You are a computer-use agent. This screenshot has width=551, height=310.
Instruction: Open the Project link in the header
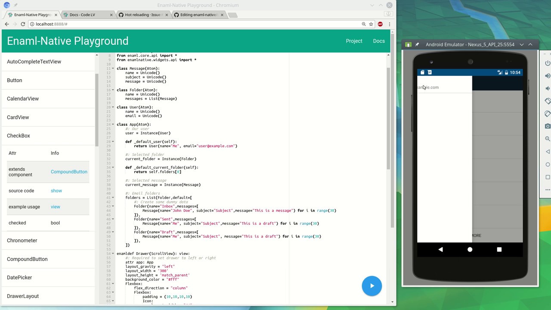click(354, 41)
